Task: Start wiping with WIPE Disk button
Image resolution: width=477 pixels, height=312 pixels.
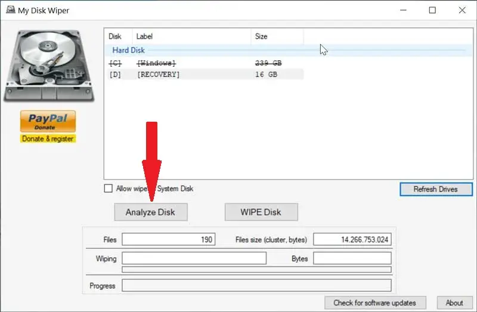Action: (261, 212)
